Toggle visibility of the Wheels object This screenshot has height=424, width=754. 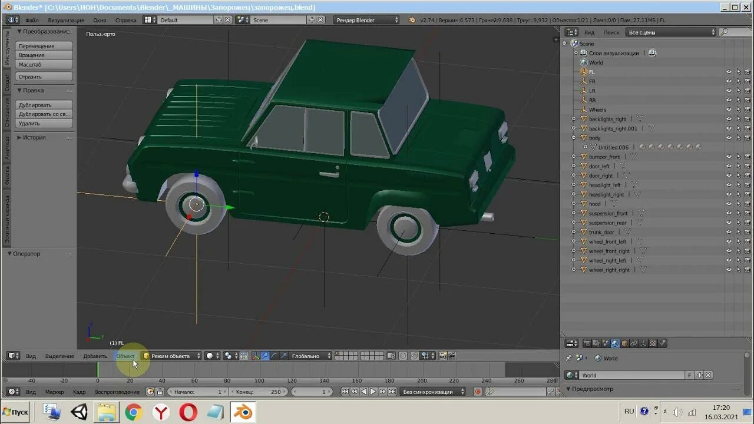[729, 110]
